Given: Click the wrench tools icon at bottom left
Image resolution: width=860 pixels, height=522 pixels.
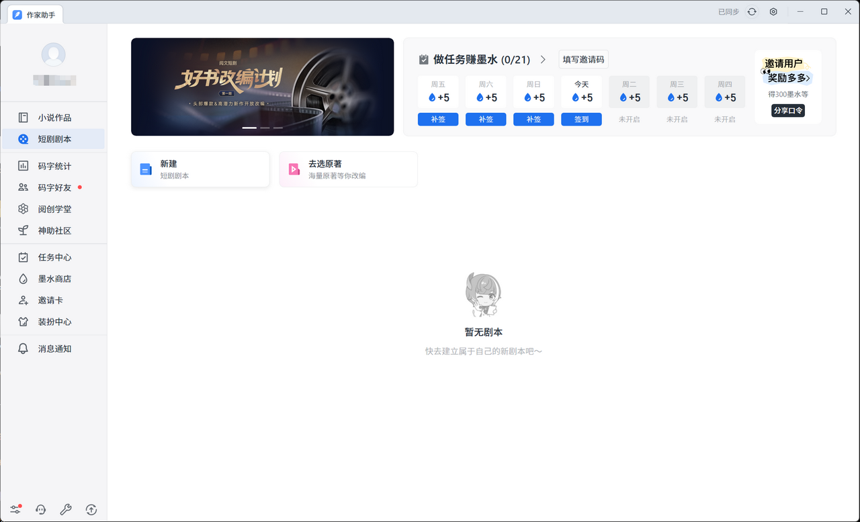Looking at the screenshot, I should 66,509.
